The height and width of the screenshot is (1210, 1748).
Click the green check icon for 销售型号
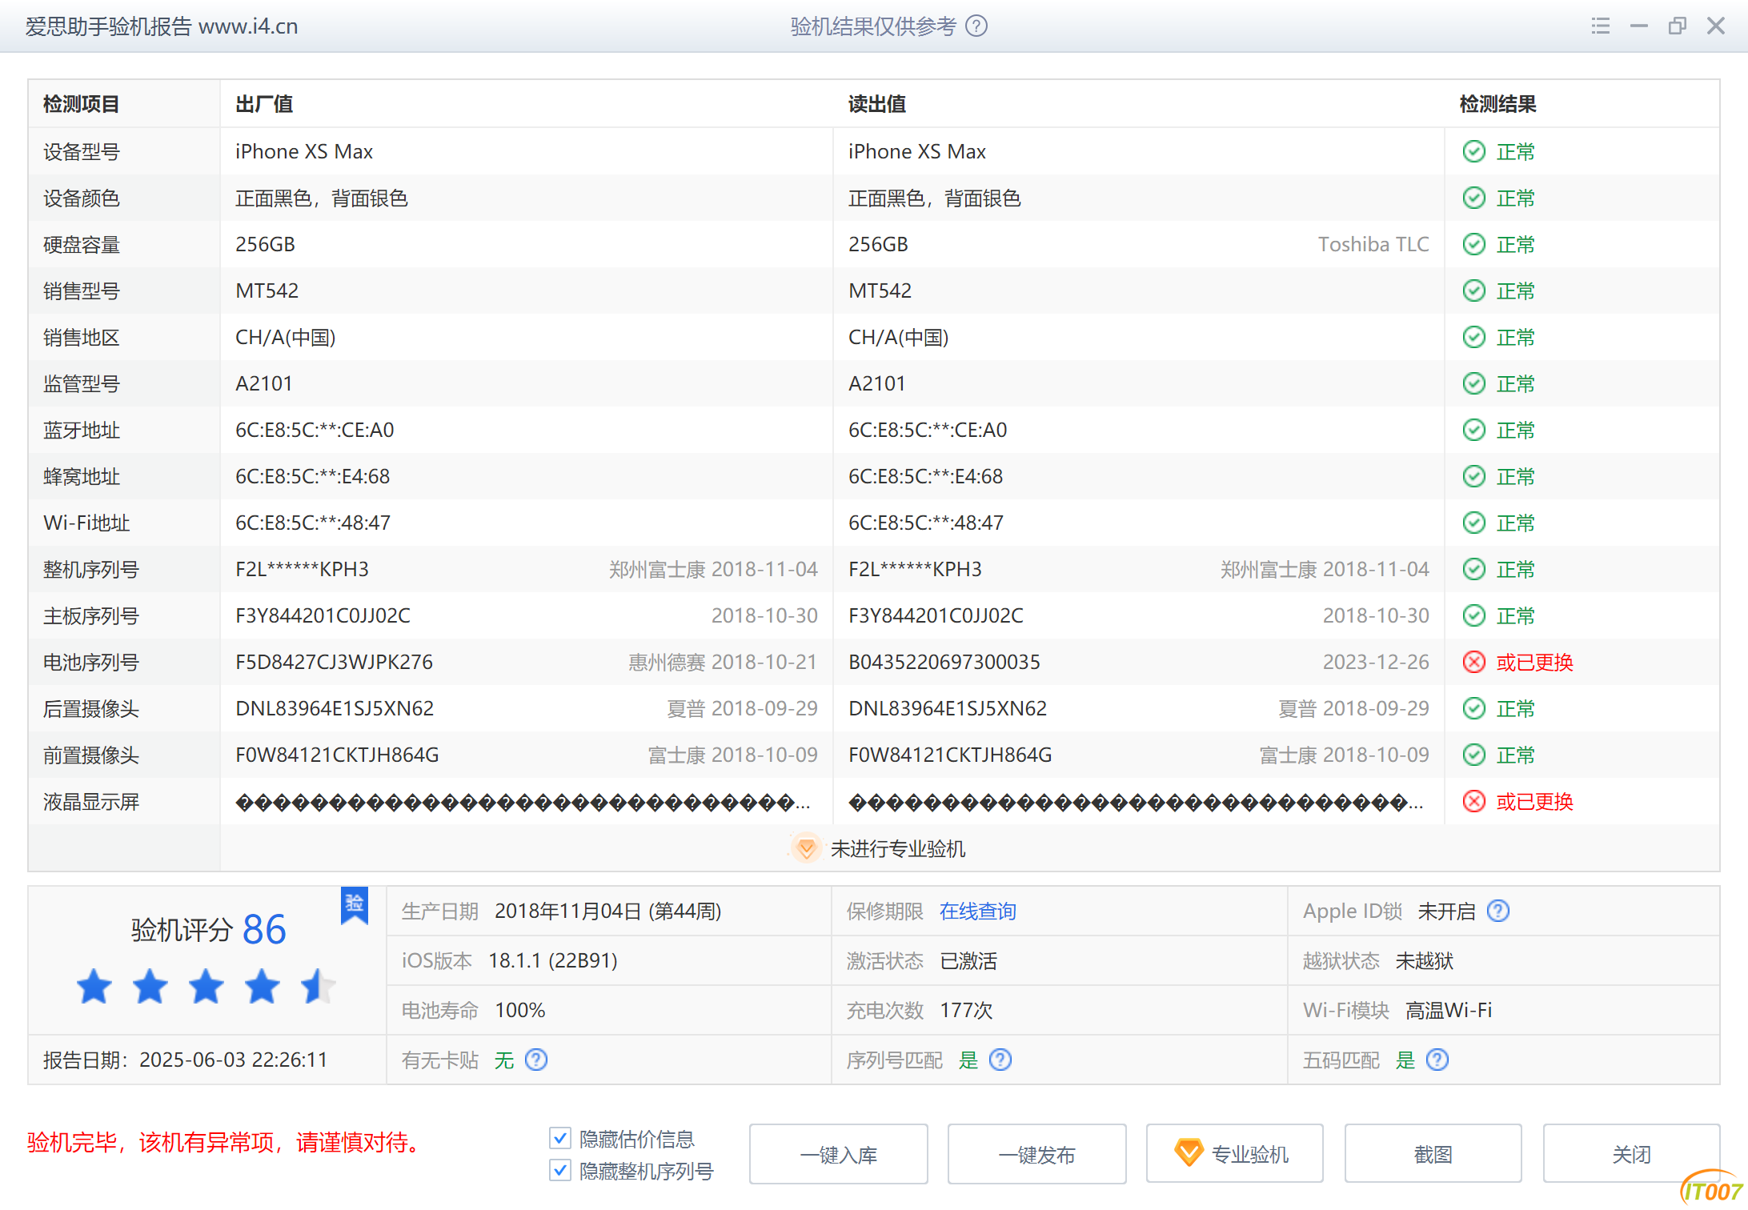(1474, 290)
